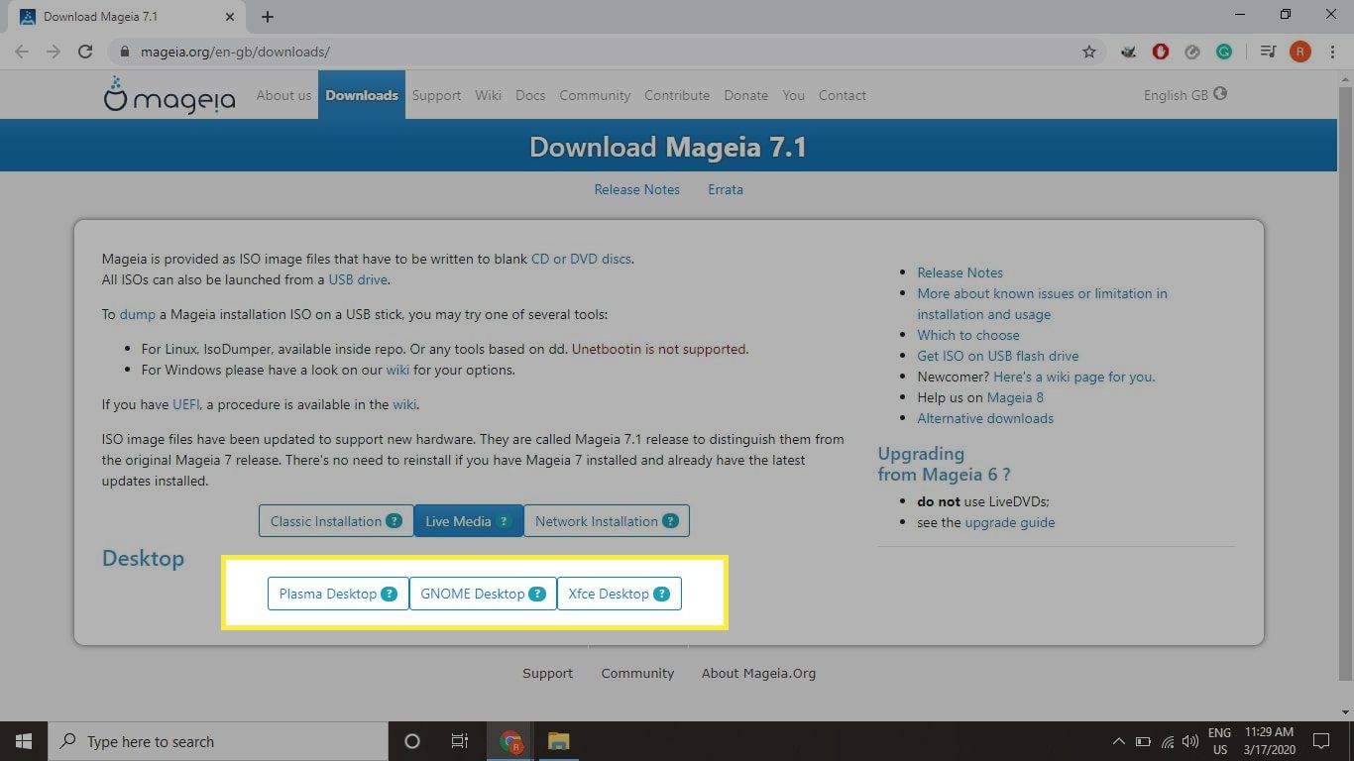The width and height of the screenshot is (1354, 761).
Task: Open the Contact nav item
Action: point(843,95)
